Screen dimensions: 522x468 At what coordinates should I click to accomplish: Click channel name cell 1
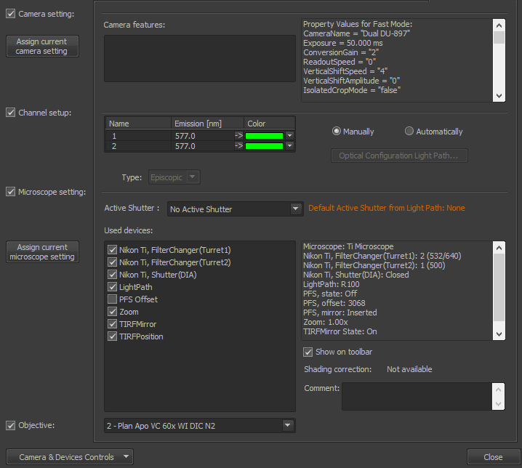[138, 136]
